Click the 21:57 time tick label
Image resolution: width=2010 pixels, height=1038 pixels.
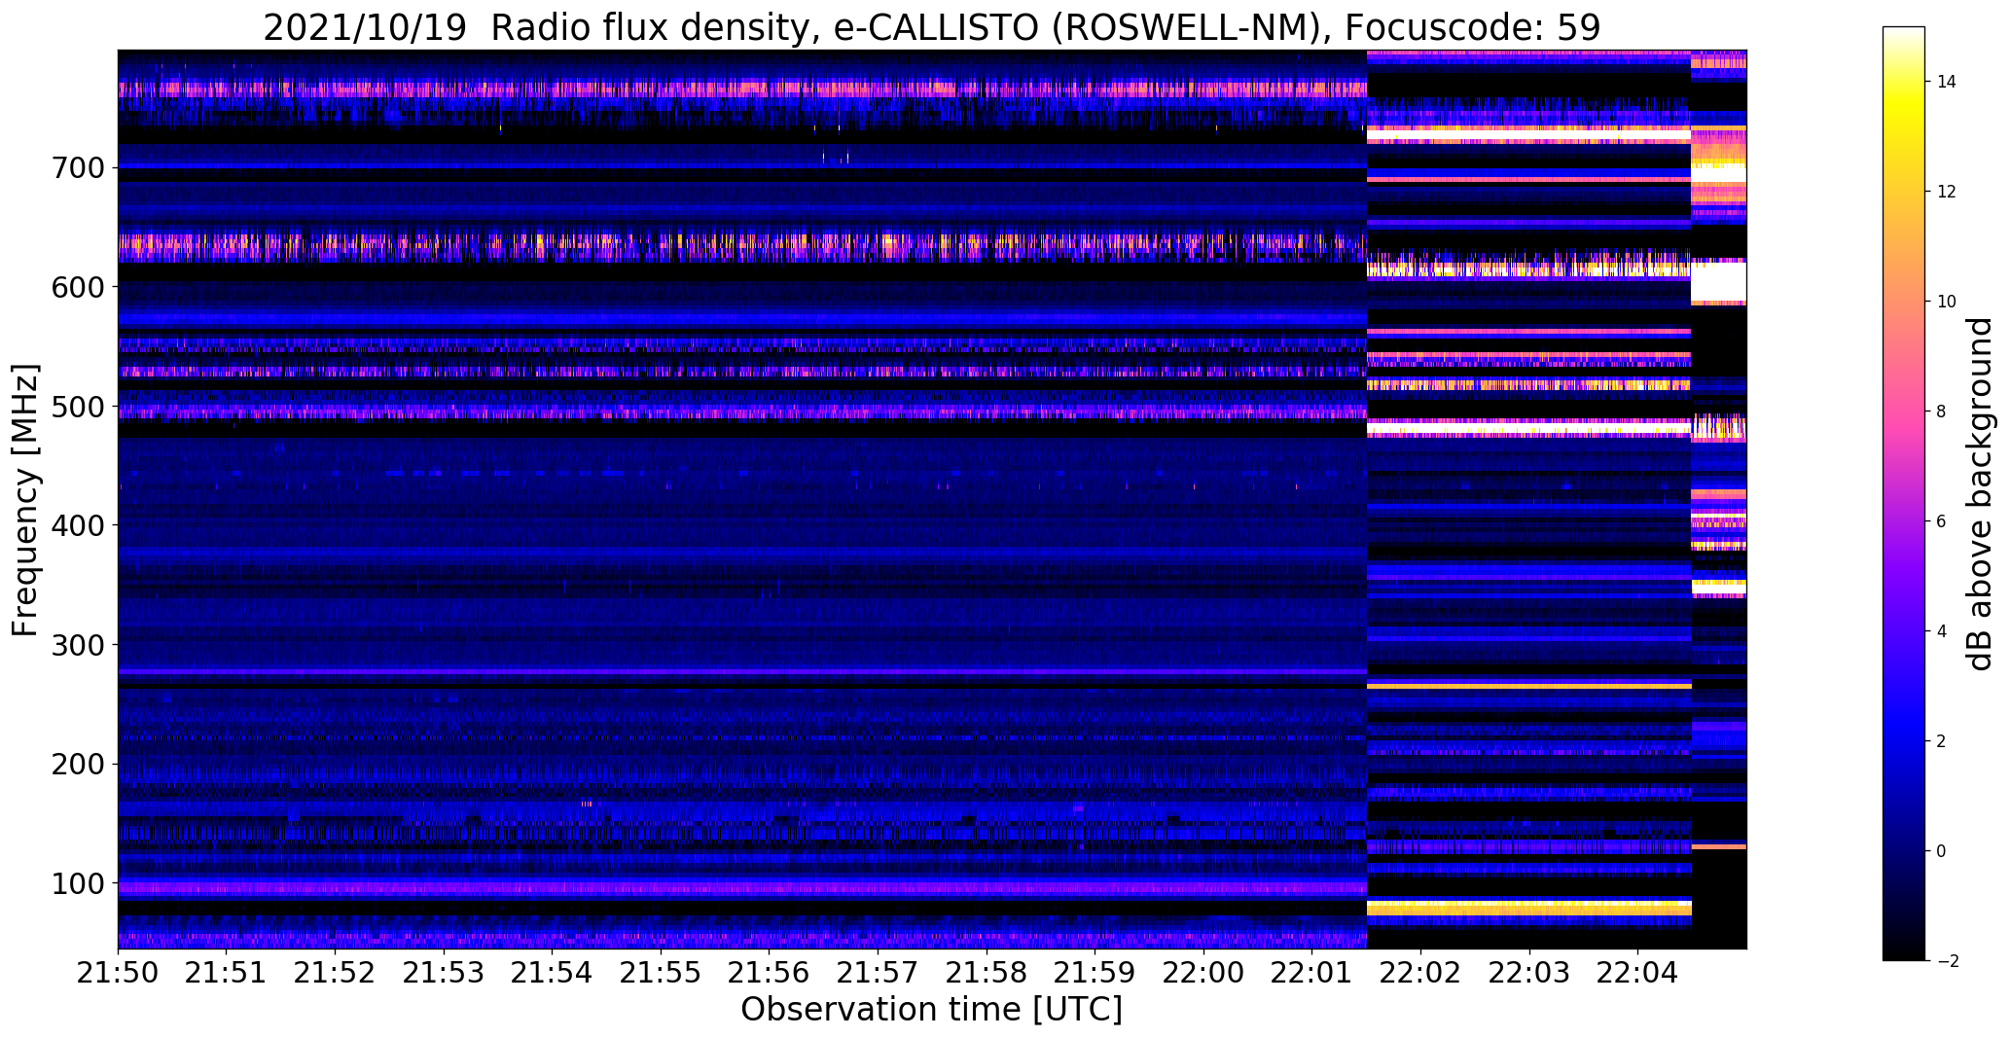[878, 972]
